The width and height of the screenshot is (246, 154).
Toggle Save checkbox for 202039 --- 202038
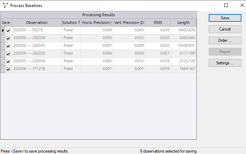[8, 54]
